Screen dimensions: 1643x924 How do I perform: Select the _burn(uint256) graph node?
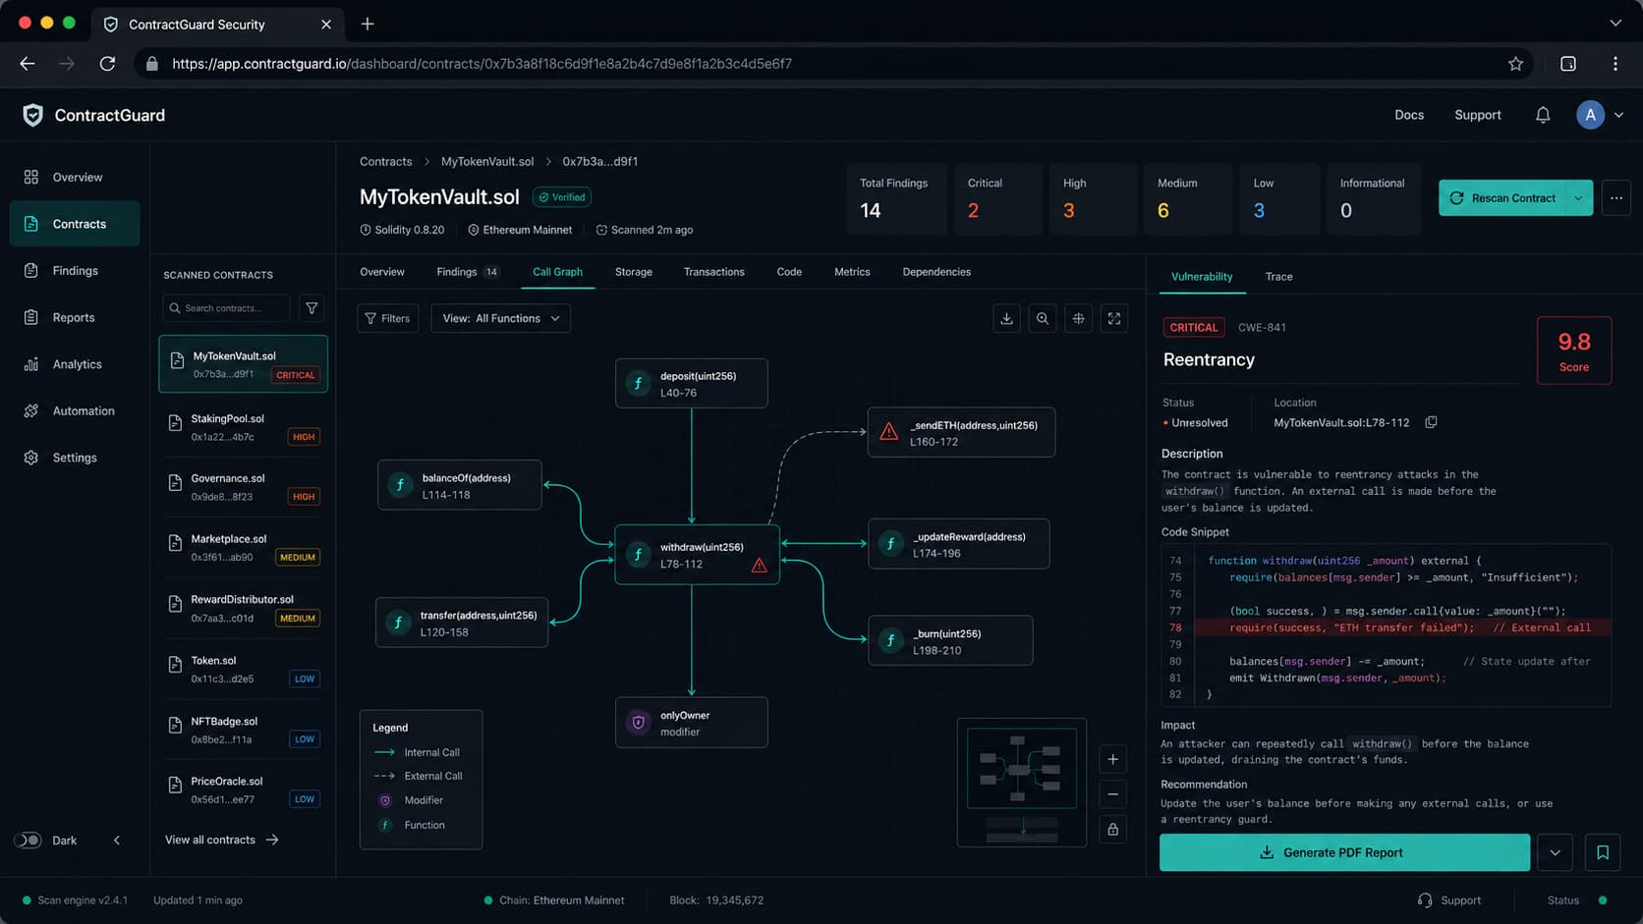[x=950, y=641]
